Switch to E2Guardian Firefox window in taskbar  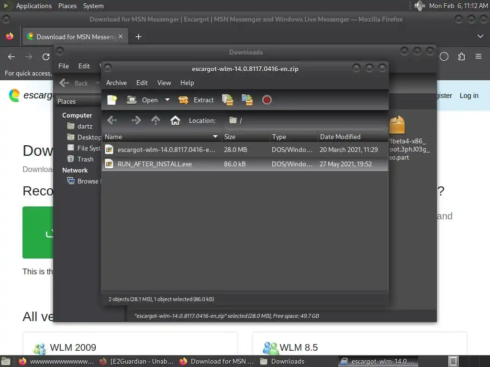click(136, 361)
